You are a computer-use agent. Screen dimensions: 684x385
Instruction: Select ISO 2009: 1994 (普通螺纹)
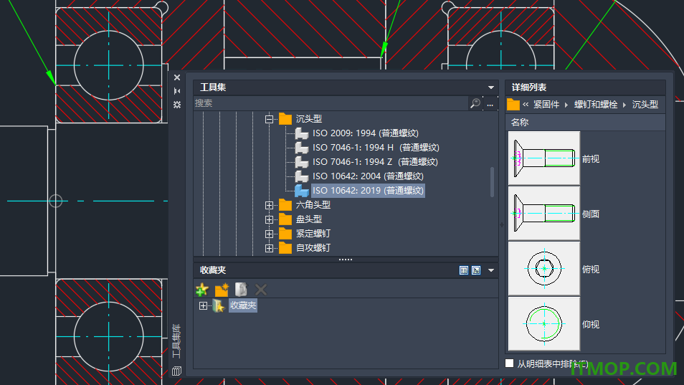click(x=365, y=133)
